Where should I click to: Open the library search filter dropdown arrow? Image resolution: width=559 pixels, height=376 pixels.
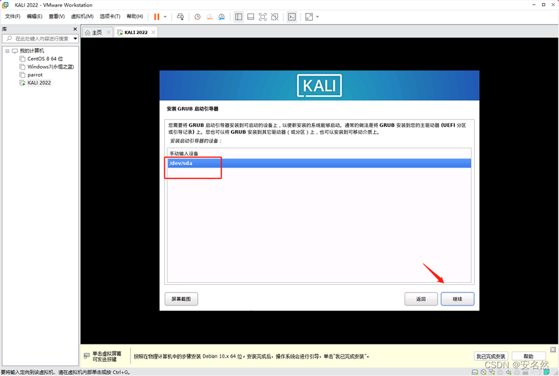[75, 39]
